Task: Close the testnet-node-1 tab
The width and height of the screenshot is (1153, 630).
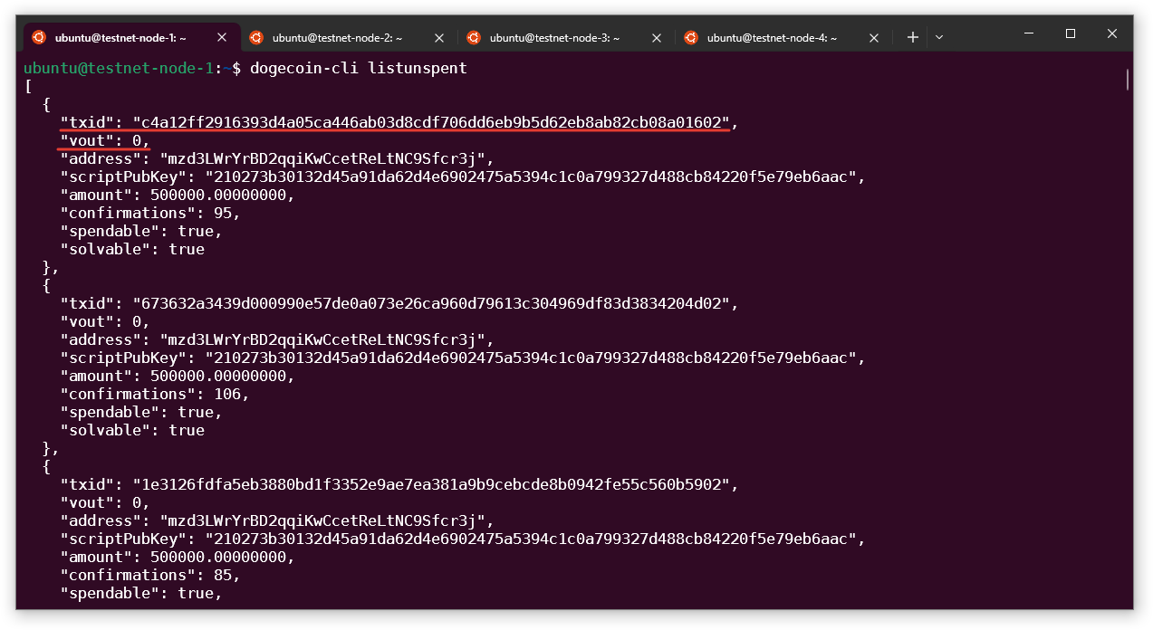Action: coord(222,37)
